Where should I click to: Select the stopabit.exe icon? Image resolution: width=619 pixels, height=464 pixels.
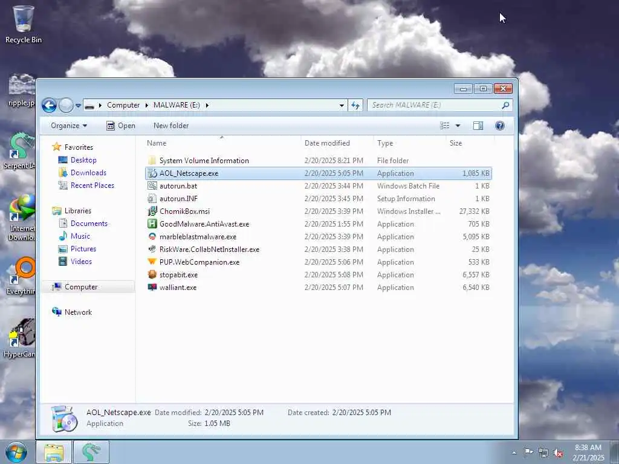click(152, 275)
